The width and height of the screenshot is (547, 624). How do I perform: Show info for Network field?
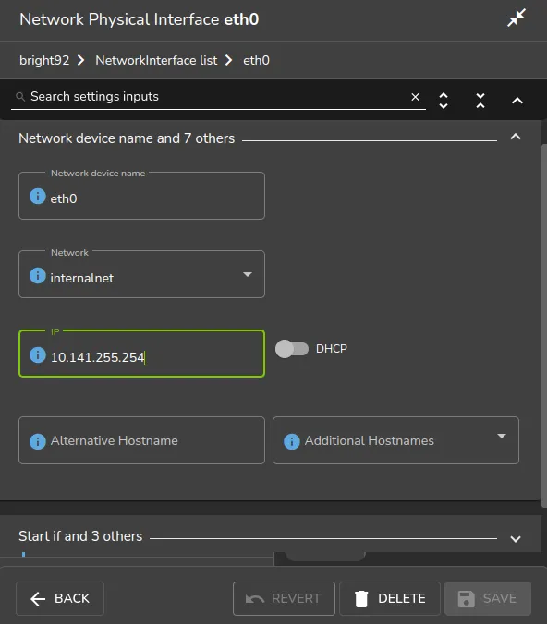38,275
